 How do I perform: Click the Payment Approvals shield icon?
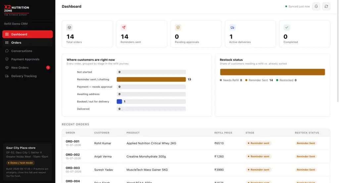tap(7, 59)
